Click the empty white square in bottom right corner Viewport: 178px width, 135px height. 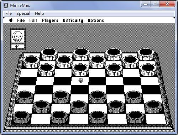tap(156, 119)
